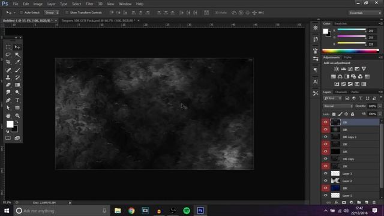
Task: Open the Filter menu
Action: pos(89,4)
